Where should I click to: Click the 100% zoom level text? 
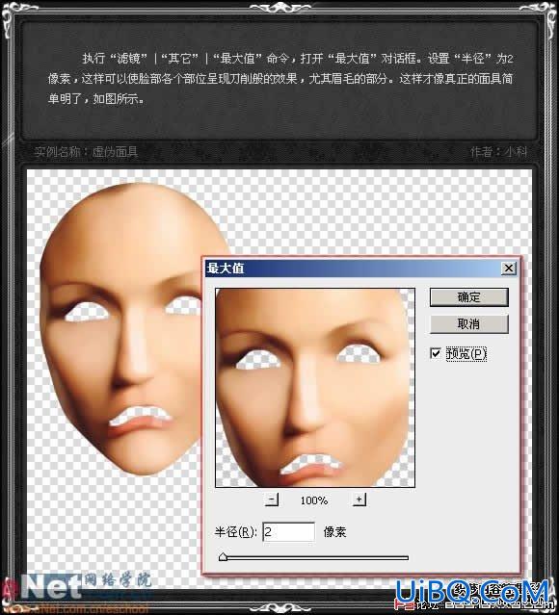[x=314, y=500]
